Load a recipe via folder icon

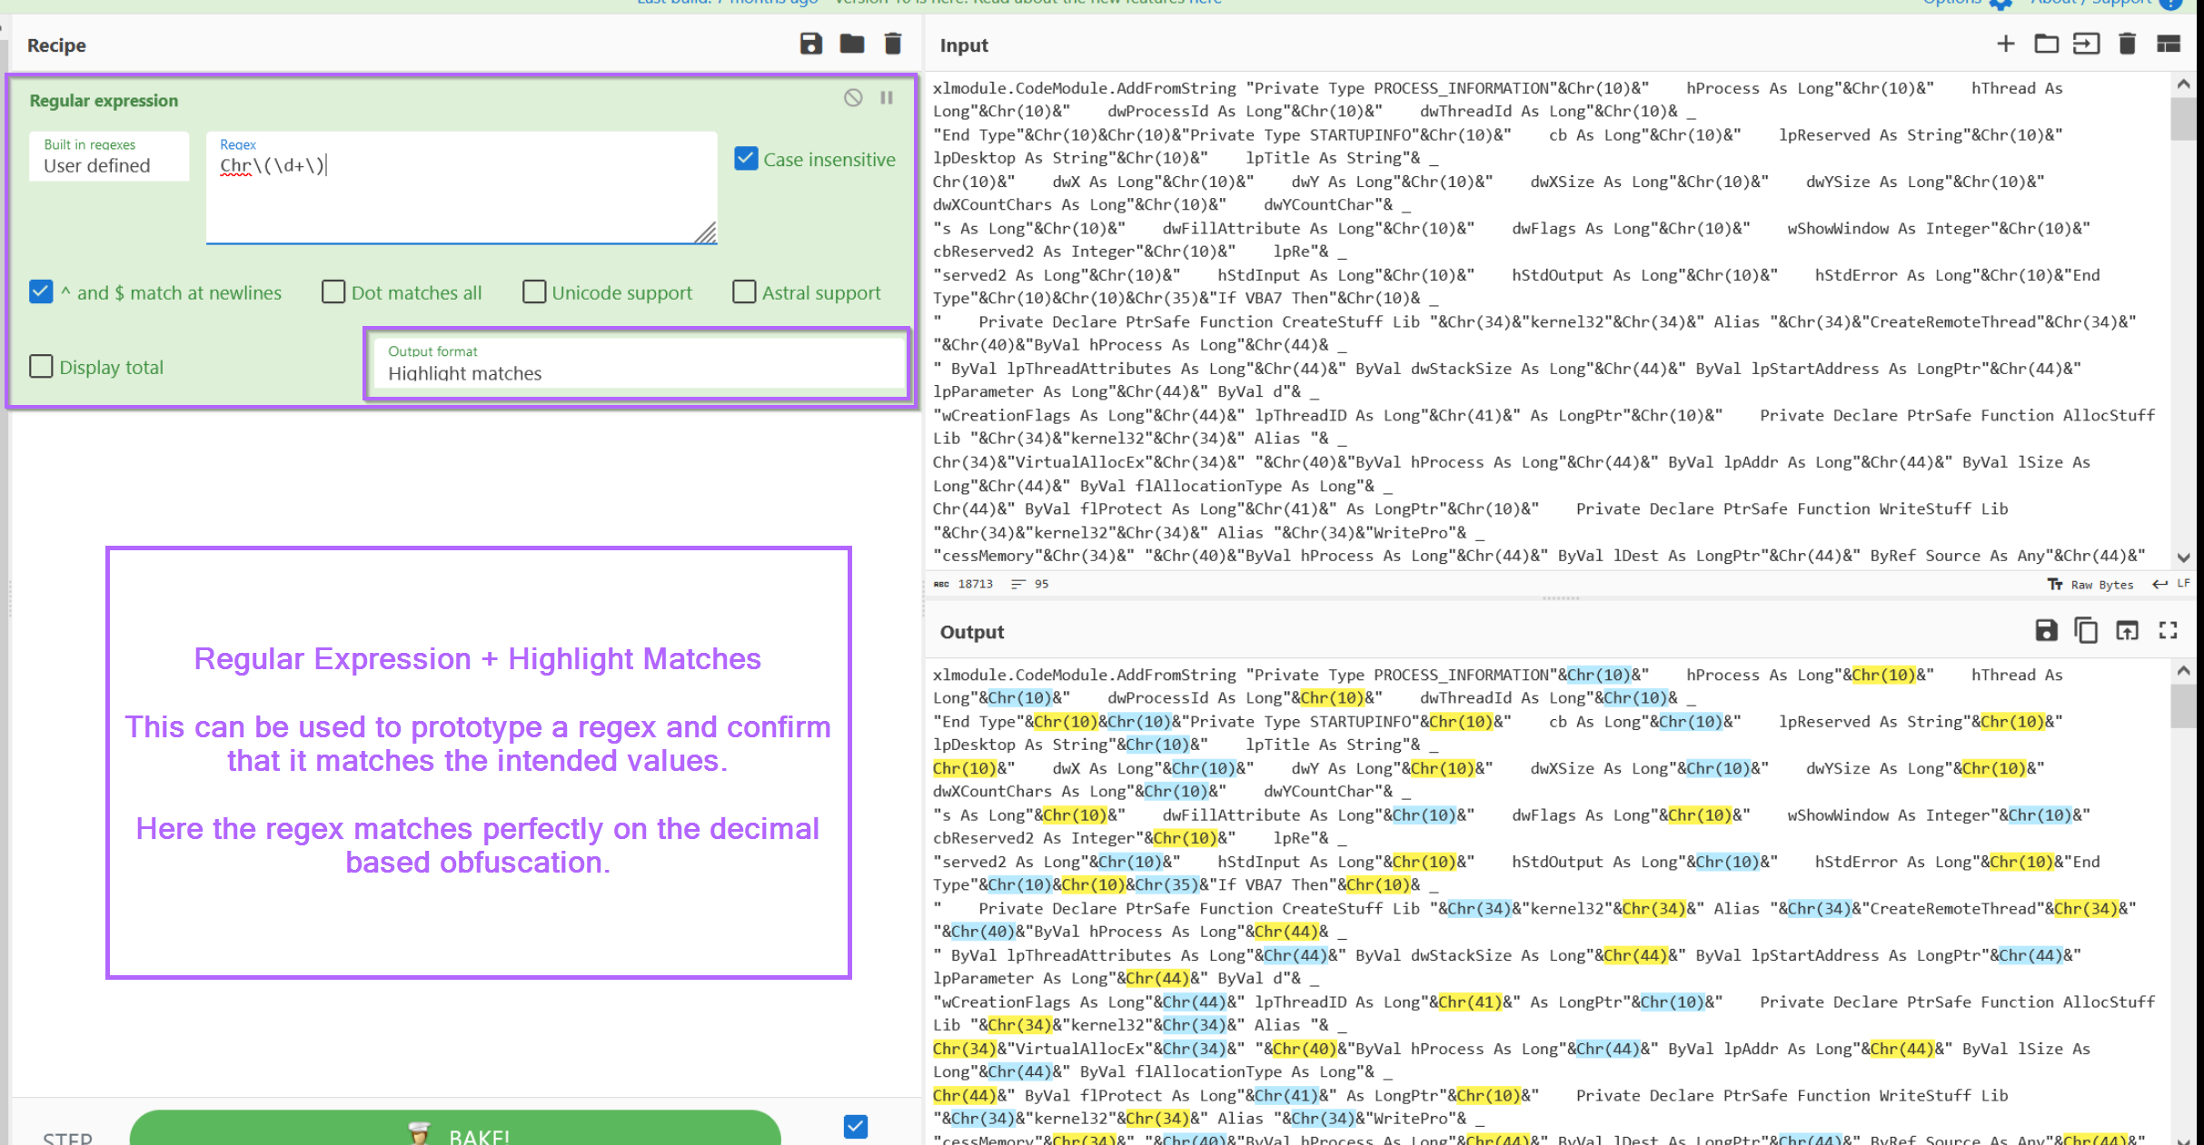coord(851,44)
